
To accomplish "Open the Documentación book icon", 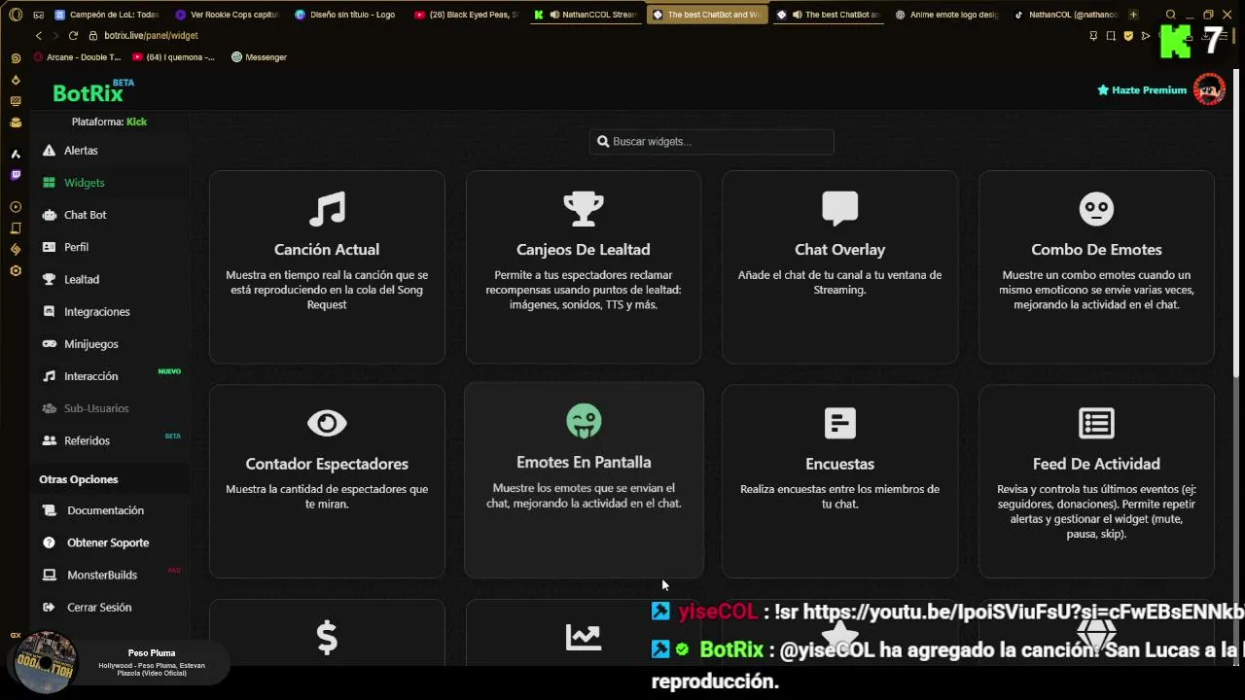I will click(x=49, y=510).
